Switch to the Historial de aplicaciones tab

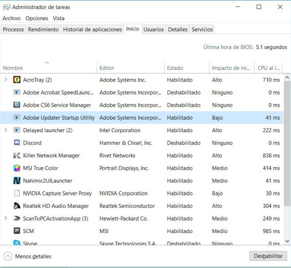[92, 29]
